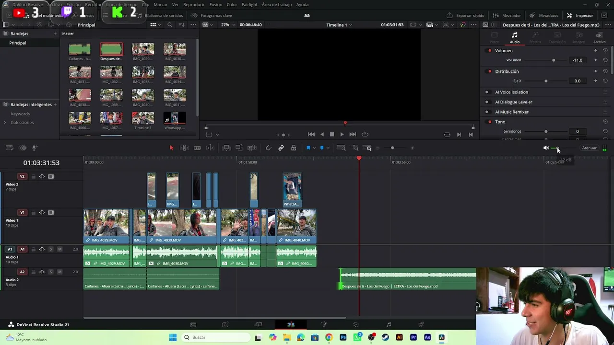The width and height of the screenshot is (614, 345).
Task: Switch Inspector to the Archivo tab
Action: 600,38
